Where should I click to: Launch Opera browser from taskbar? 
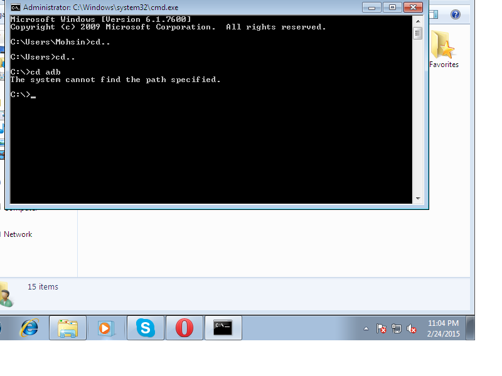coord(184,328)
